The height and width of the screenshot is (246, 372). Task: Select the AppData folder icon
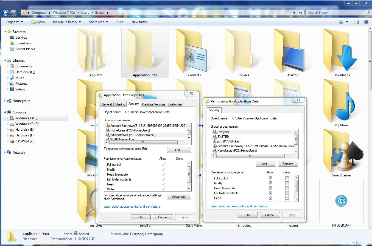[x=96, y=53]
